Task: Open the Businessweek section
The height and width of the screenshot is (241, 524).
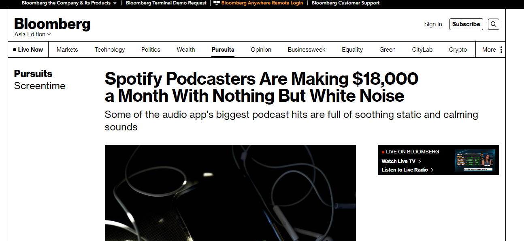Action: click(307, 50)
